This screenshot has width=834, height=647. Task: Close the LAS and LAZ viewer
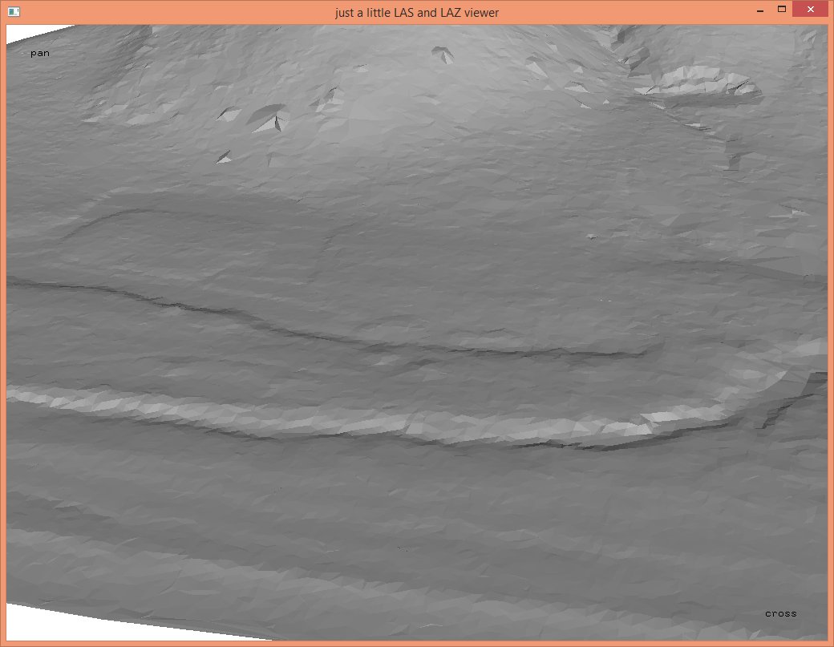(810, 11)
